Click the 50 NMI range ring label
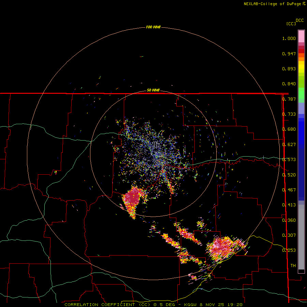This screenshot has width=307, height=307. (x=153, y=90)
